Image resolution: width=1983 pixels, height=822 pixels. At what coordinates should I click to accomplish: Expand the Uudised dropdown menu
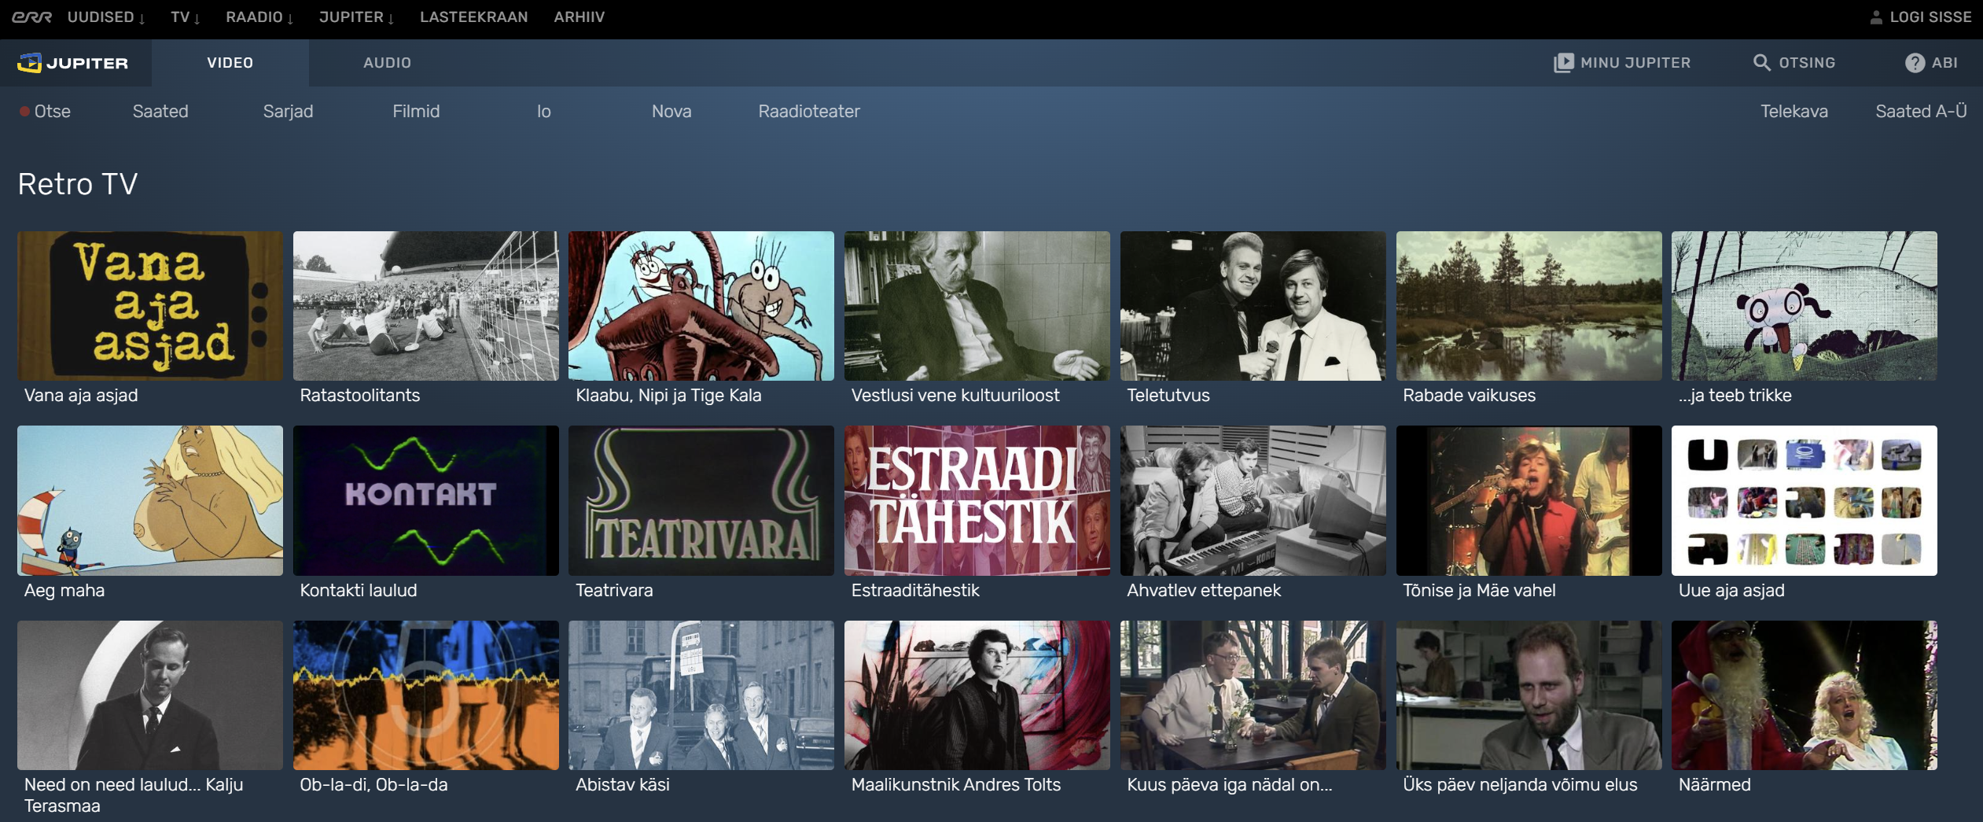[106, 17]
